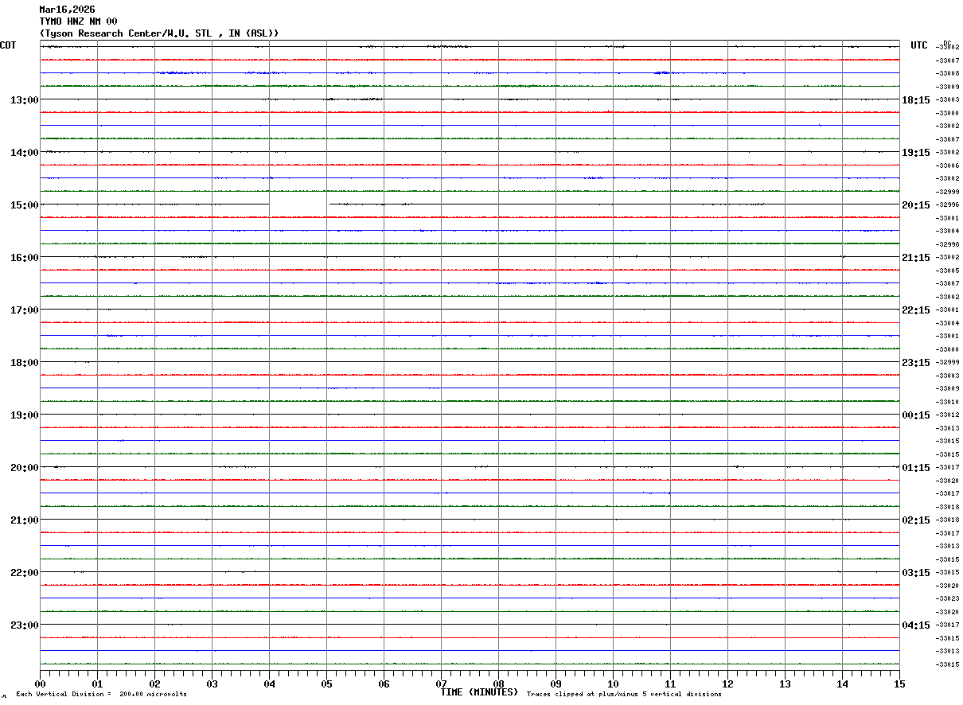Click the 21:15 UTC time label
The width and height of the screenshot is (963, 705).
[x=915, y=258]
